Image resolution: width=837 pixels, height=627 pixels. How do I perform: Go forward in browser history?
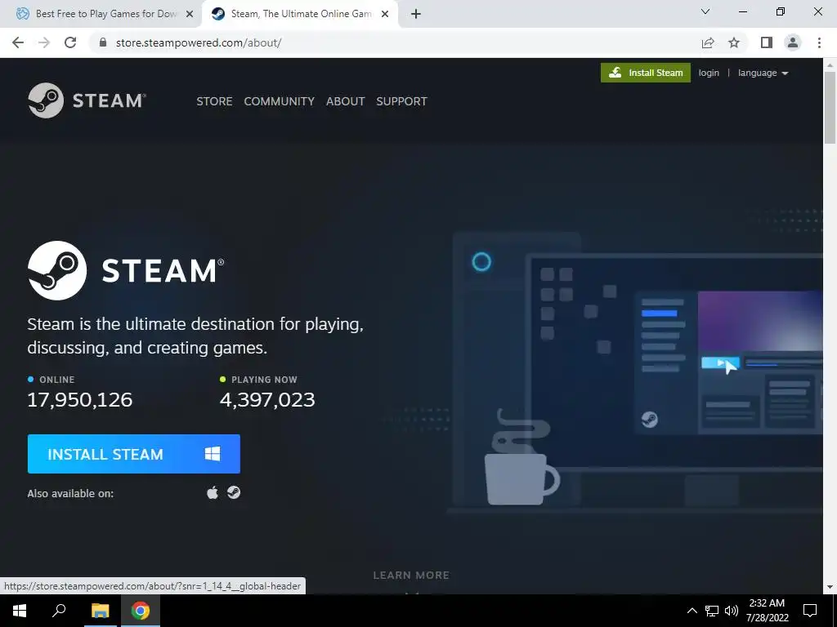click(x=44, y=42)
